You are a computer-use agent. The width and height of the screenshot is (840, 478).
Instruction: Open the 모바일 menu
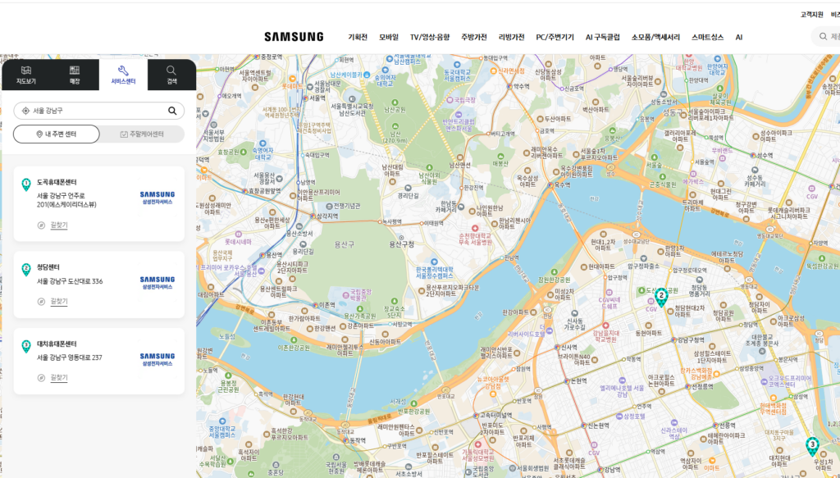click(x=389, y=38)
